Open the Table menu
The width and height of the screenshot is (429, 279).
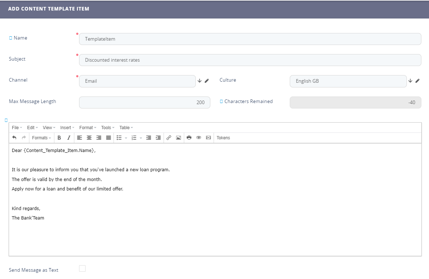click(126, 128)
